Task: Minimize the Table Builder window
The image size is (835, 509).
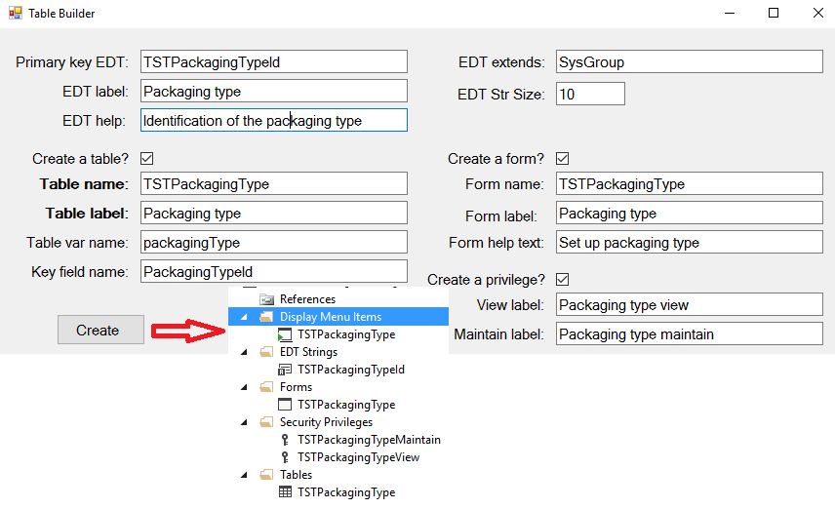Action: pyautogui.click(x=730, y=13)
